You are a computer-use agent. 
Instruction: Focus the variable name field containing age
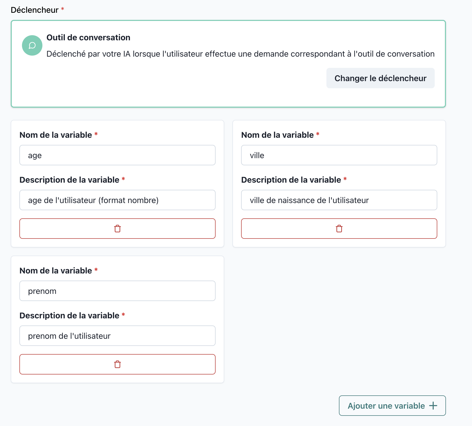[x=117, y=155]
